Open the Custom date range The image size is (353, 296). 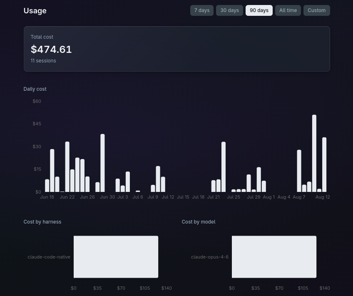click(x=316, y=10)
